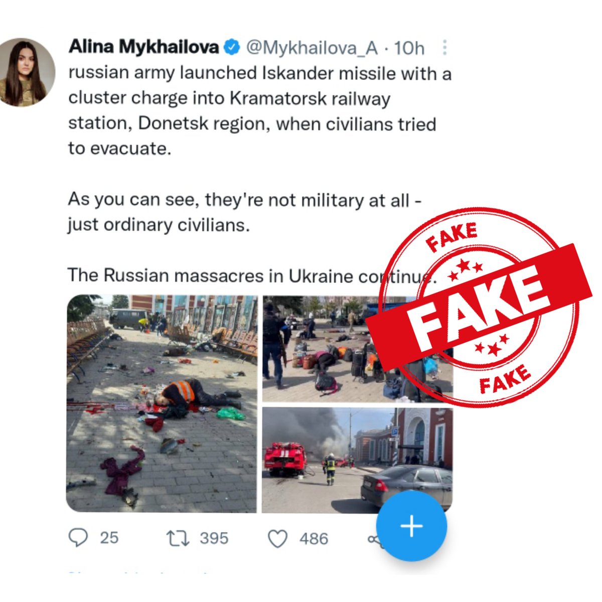Image resolution: width=602 pixels, height=602 pixels.
Task: Open the tweet's three-dot more menu
Action: pyautogui.click(x=444, y=48)
